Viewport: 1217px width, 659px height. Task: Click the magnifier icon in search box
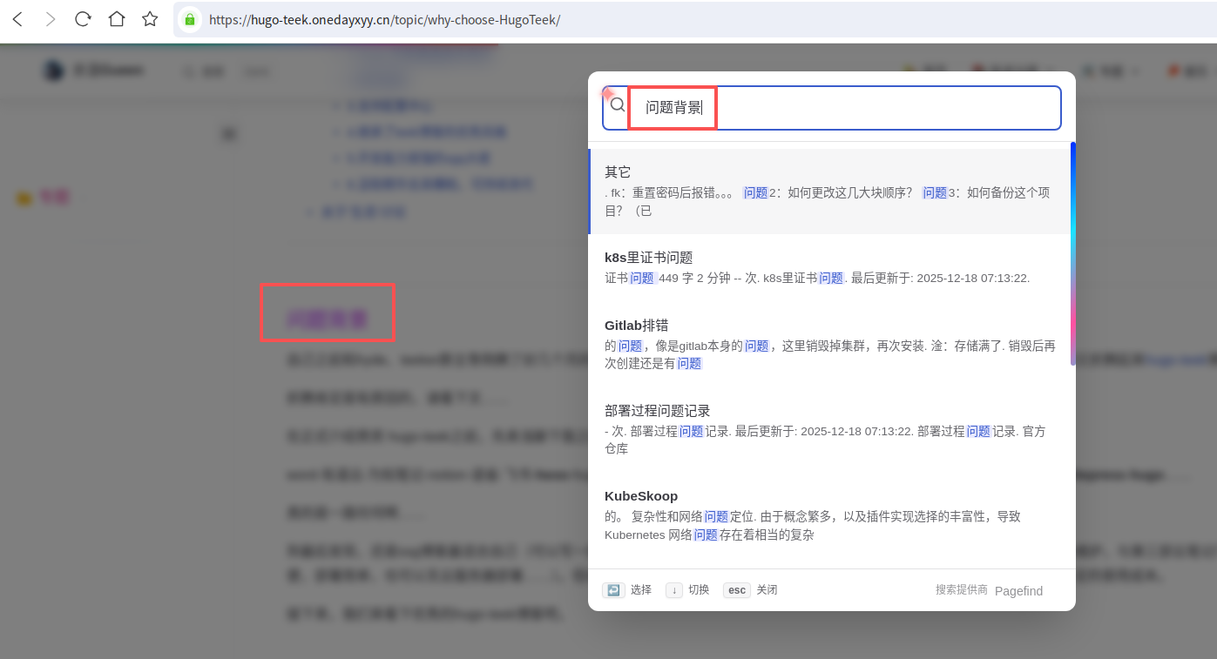tap(618, 105)
